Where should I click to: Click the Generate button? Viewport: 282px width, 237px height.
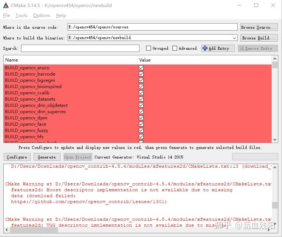(47, 157)
